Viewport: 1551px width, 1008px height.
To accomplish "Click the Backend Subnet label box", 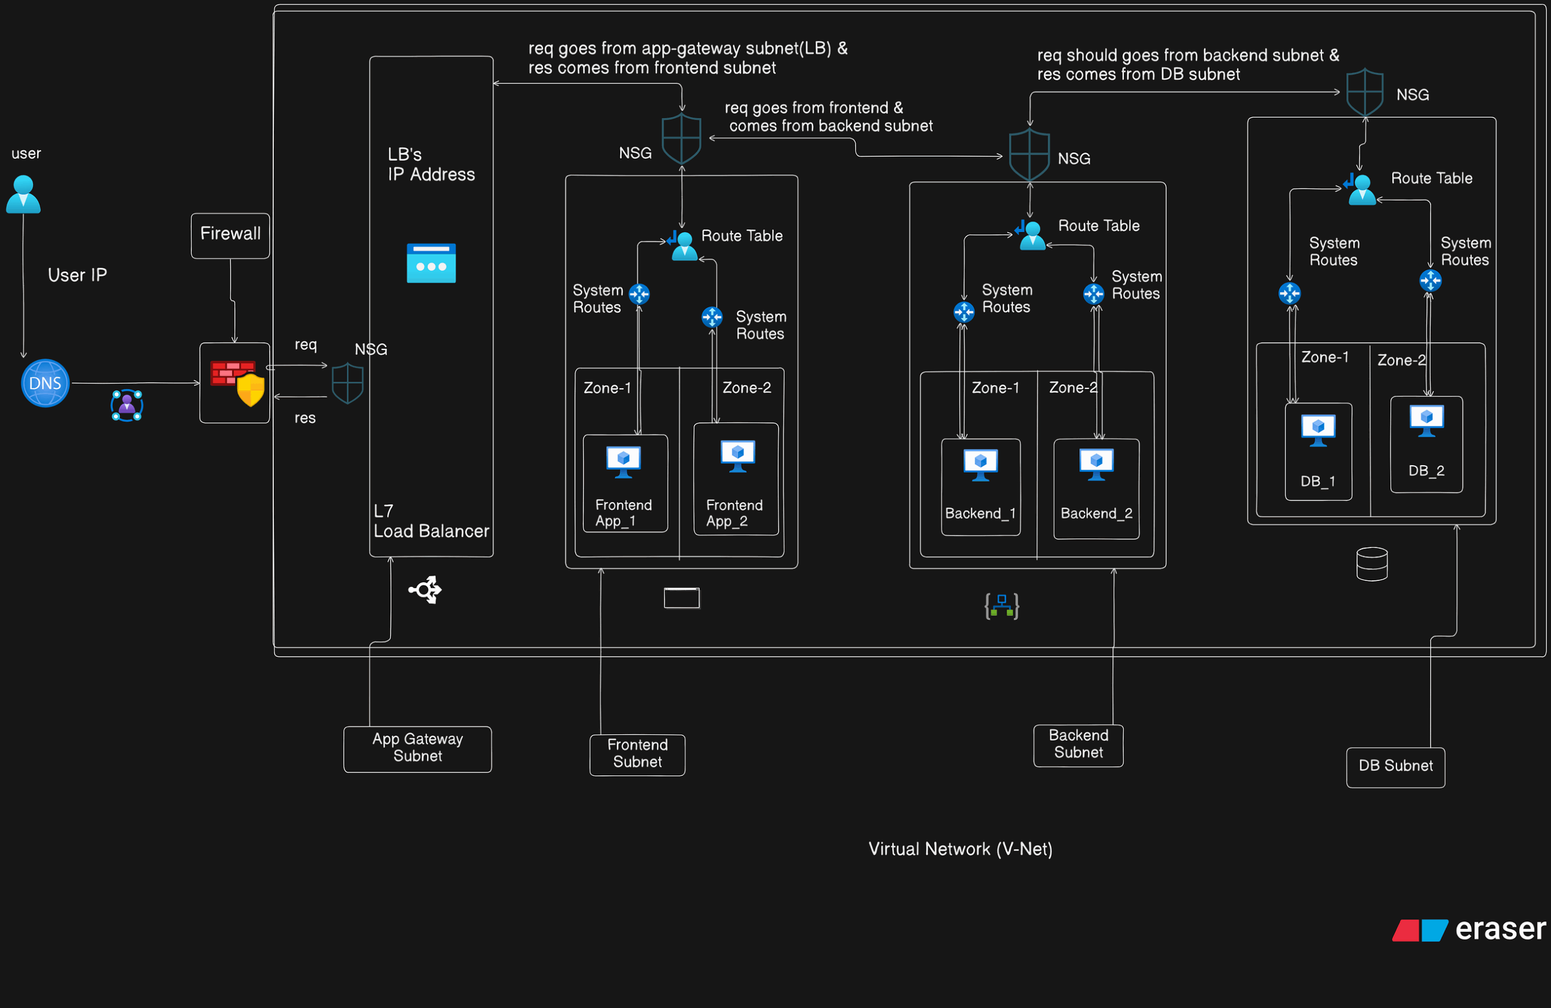I will 1078,746.
